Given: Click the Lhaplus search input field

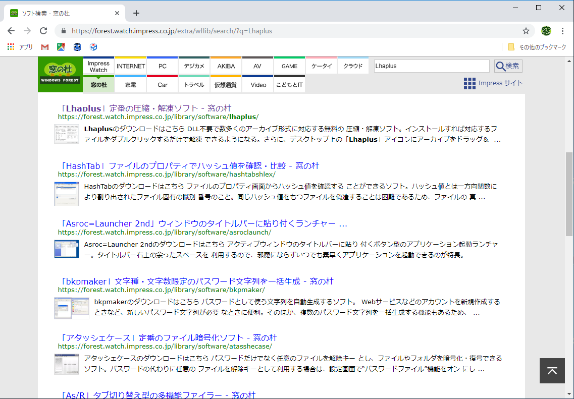Looking at the screenshot, I should [432, 66].
